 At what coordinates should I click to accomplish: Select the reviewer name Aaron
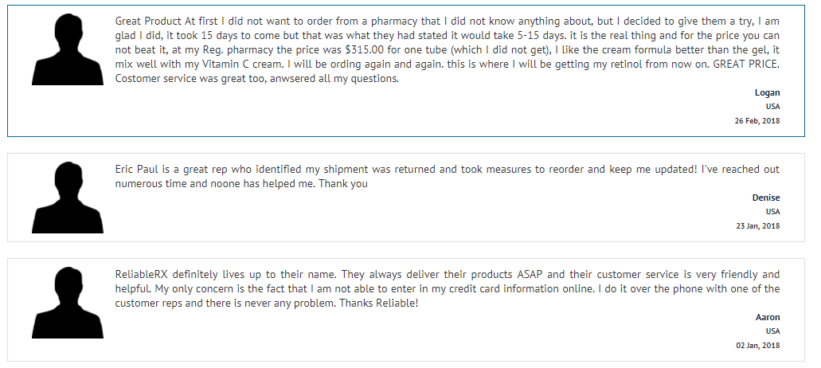click(768, 317)
